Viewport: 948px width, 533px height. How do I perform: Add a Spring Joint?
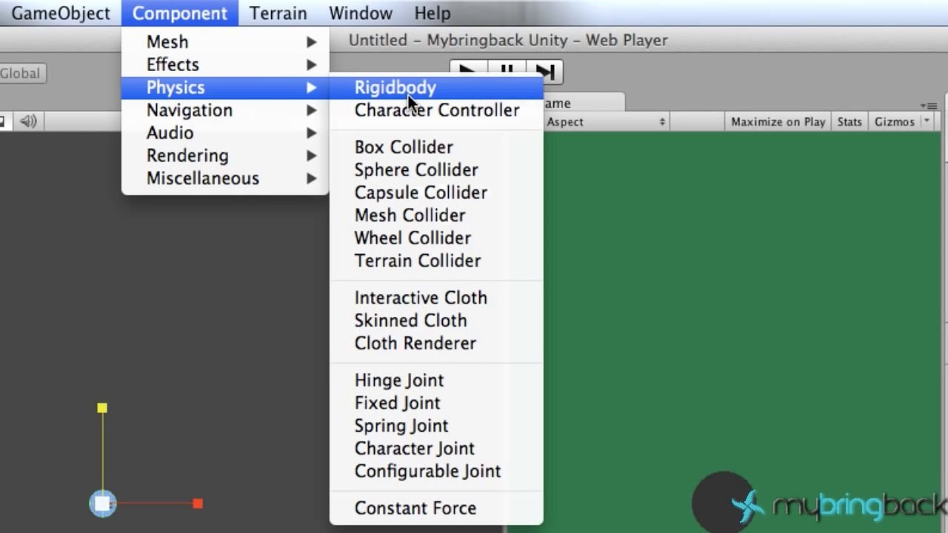tap(436, 426)
